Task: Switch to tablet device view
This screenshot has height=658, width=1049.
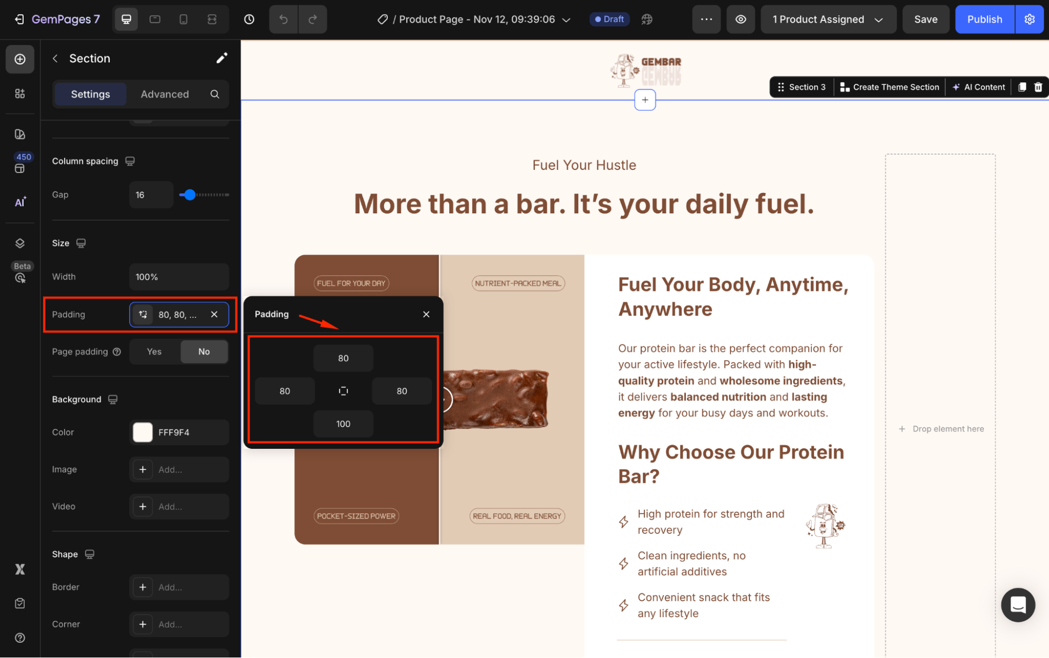Action: click(155, 19)
